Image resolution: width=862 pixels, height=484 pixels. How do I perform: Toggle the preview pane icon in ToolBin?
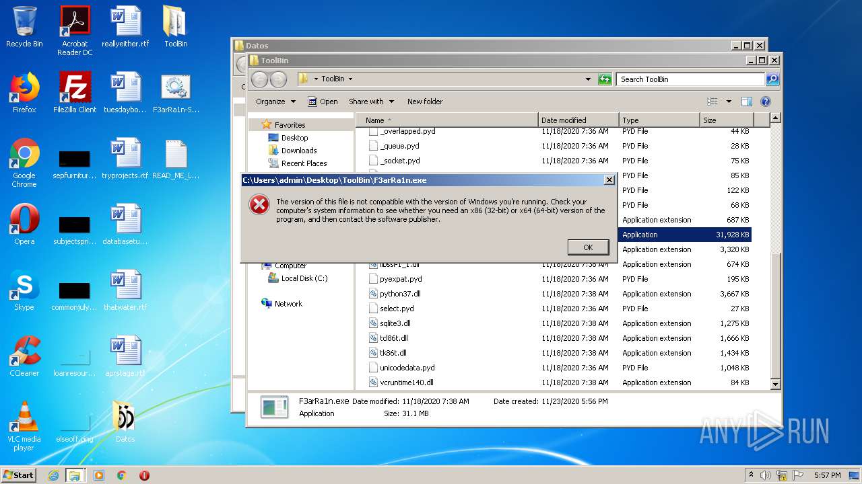(746, 102)
